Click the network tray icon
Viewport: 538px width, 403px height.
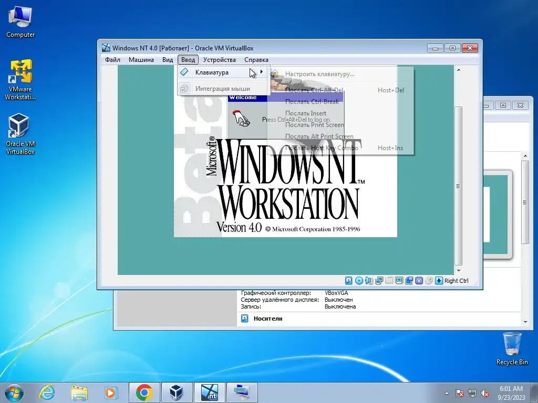click(472, 393)
